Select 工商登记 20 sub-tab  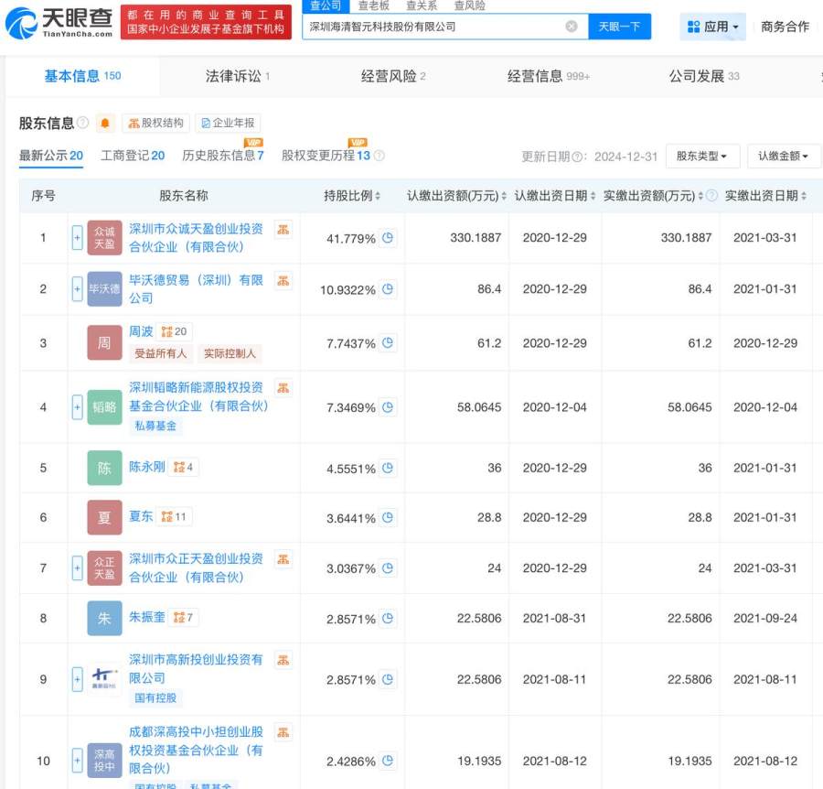(133, 156)
